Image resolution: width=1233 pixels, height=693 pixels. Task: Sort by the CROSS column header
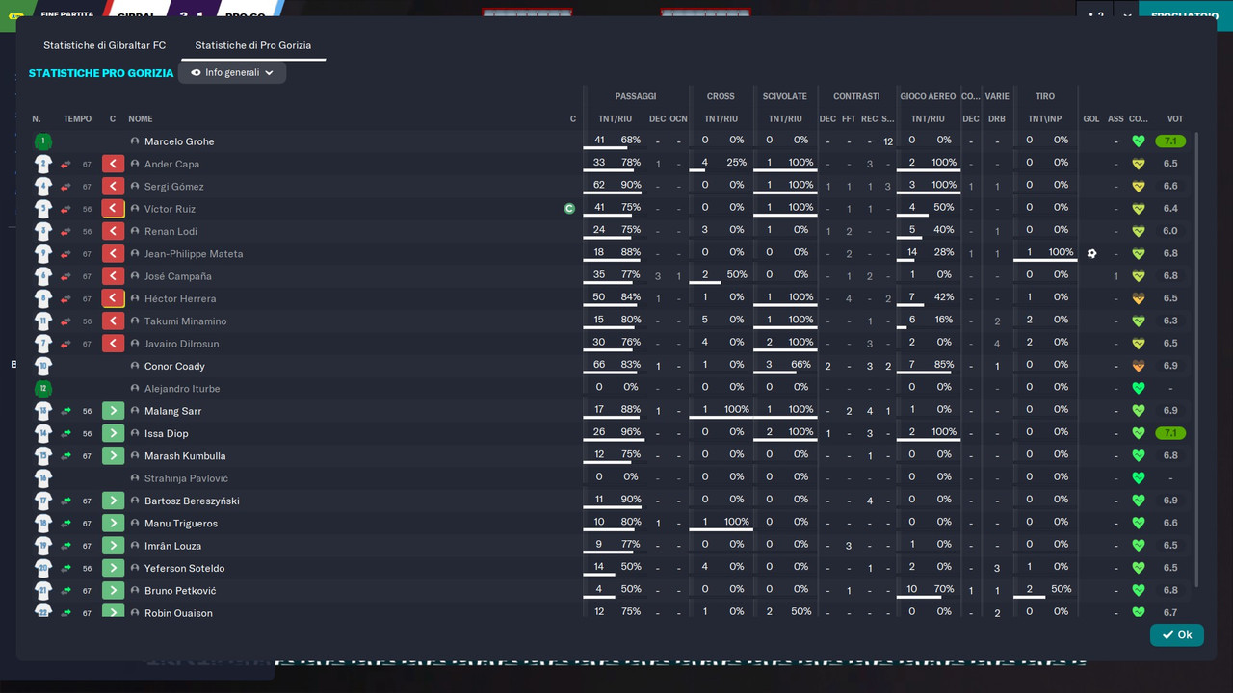[721, 96]
